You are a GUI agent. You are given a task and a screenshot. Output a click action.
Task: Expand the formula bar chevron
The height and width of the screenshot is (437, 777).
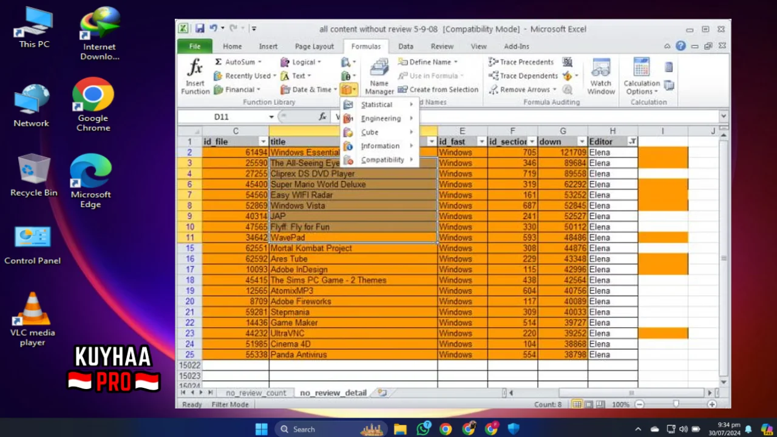point(723,117)
